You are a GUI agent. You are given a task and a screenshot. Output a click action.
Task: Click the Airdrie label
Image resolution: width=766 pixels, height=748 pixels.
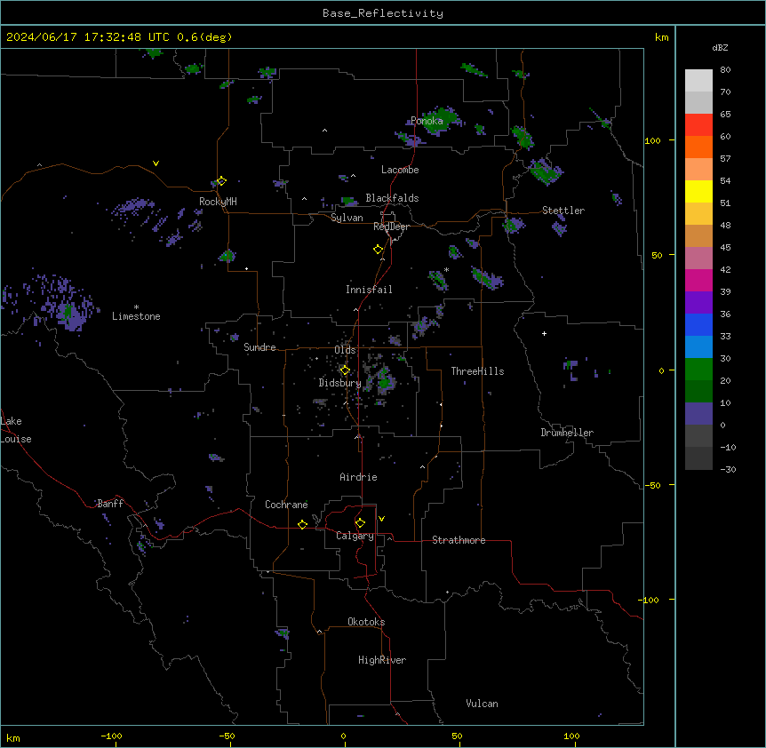[x=358, y=477]
